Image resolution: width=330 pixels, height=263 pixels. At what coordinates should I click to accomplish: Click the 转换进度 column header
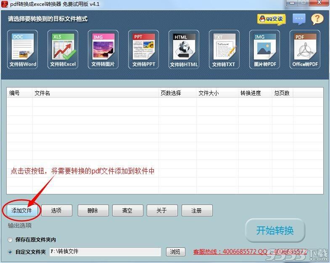(255, 93)
